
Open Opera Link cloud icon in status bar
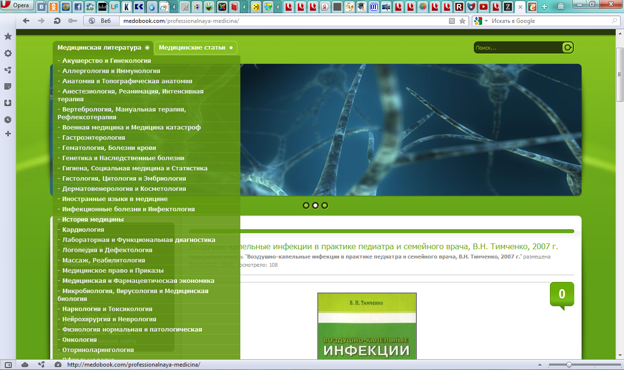(25, 365)
